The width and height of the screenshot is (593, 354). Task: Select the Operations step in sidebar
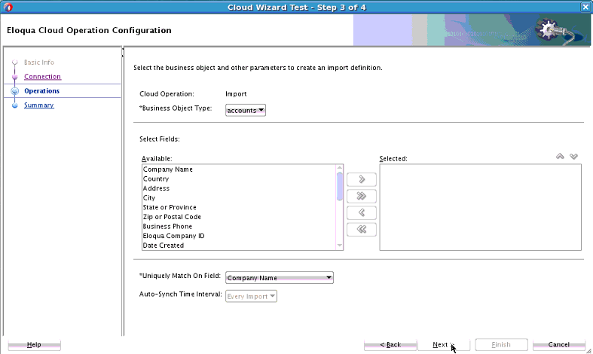[41, 91]
